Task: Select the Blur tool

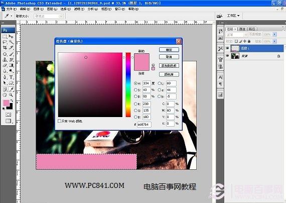Action: [5, 71]
